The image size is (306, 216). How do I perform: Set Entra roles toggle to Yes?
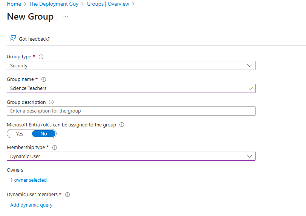pos(20,134)
